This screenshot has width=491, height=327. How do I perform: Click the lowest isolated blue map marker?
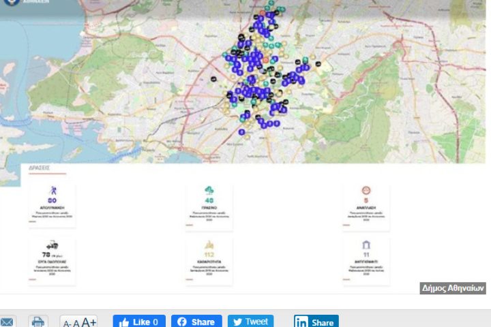[x=241, y=132]
